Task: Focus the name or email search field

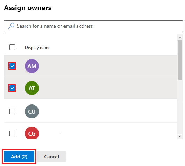Action: (x=93, y=26)
